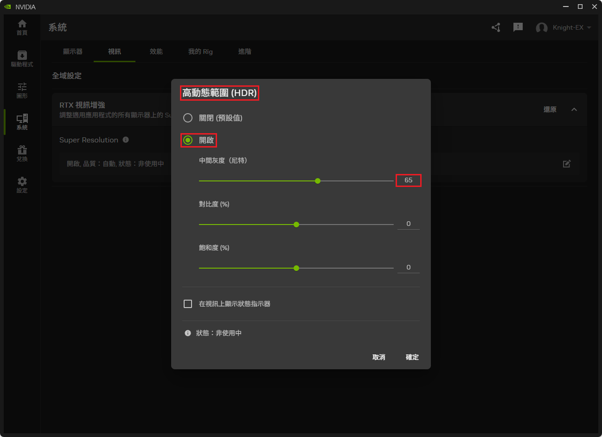Click the 確定 confirm button
The width and height of the screenshot is (602, 437).
pos(412,357)
